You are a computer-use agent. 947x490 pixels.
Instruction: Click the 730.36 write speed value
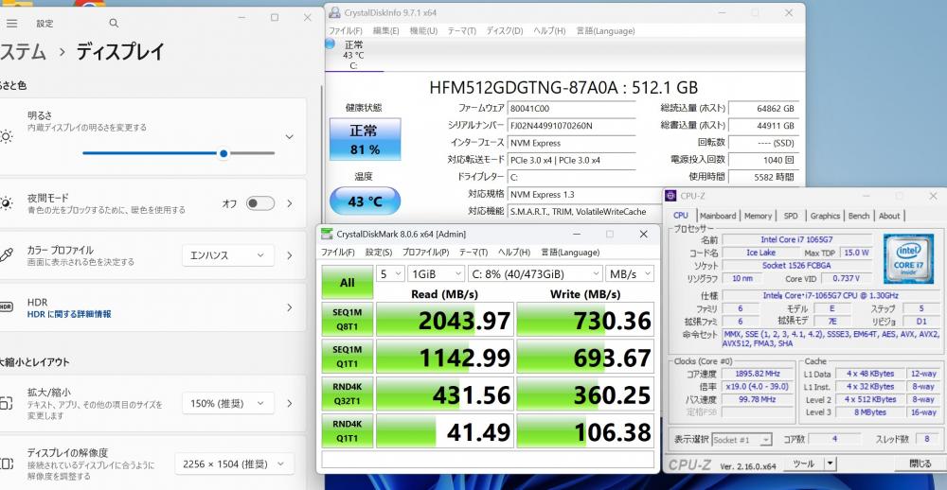click(585, 319)
